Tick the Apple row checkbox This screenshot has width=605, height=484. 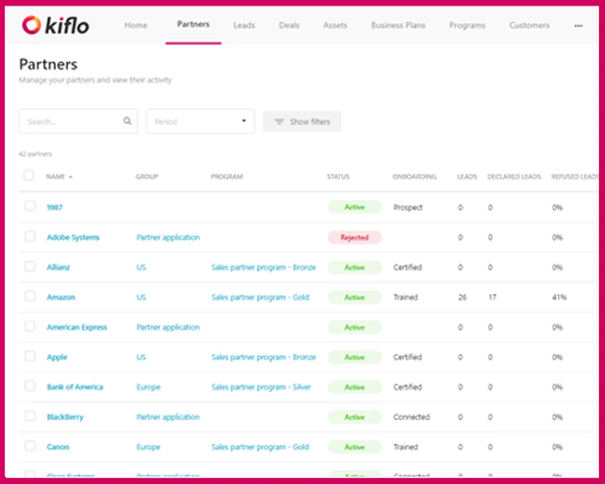click(30, 356)
